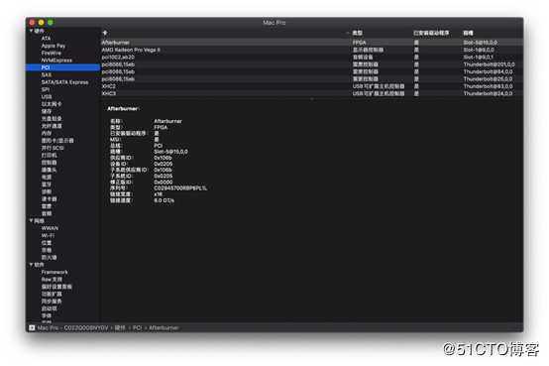549x366 pixels.
Task: Sort by the 插槽 slot column header
Action: (468, 33)
